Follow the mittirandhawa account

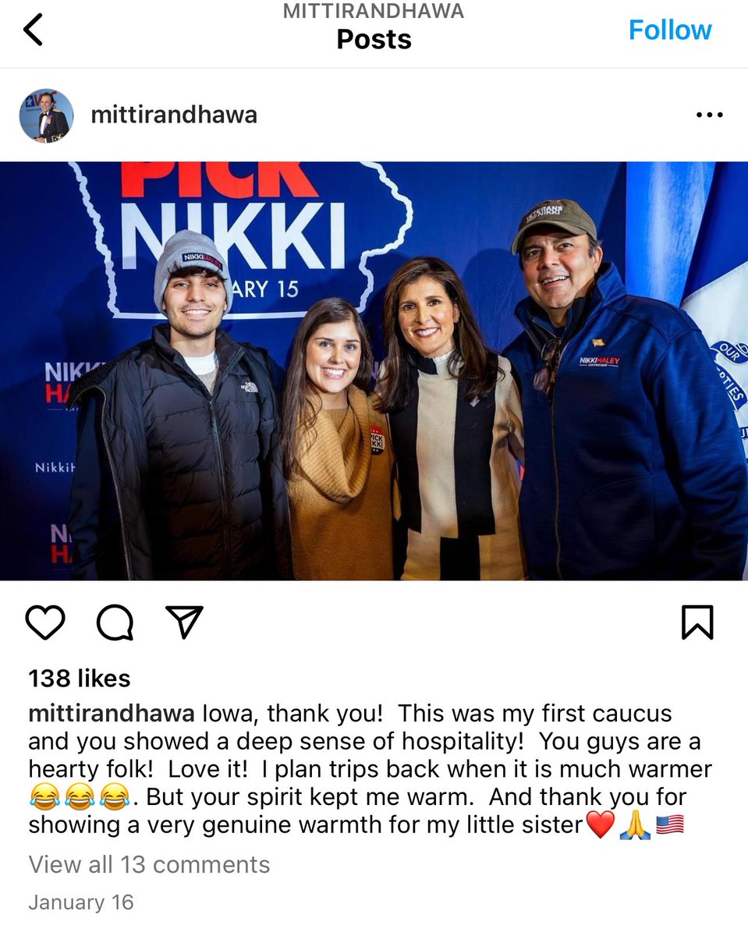tap(670, 30)
